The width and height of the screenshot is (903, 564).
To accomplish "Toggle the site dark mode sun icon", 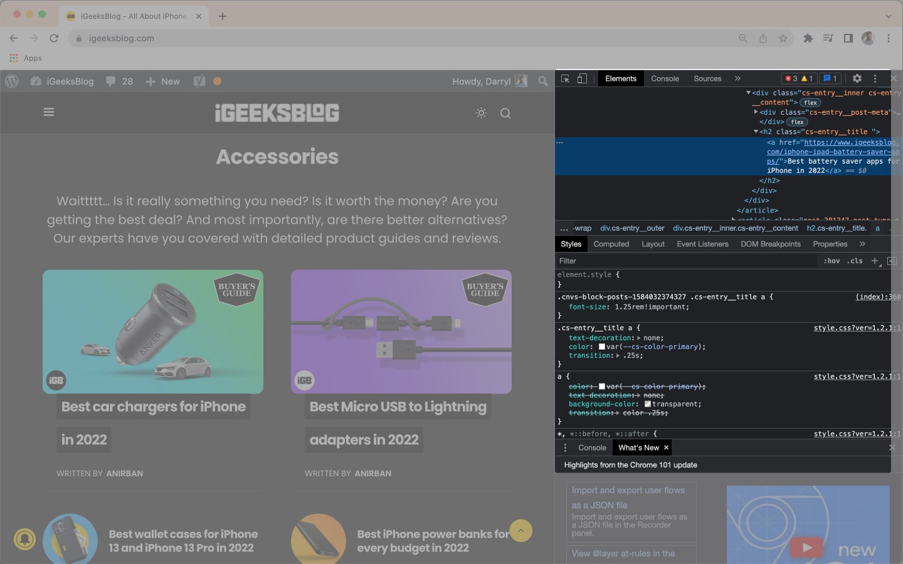I will point(481,113).
